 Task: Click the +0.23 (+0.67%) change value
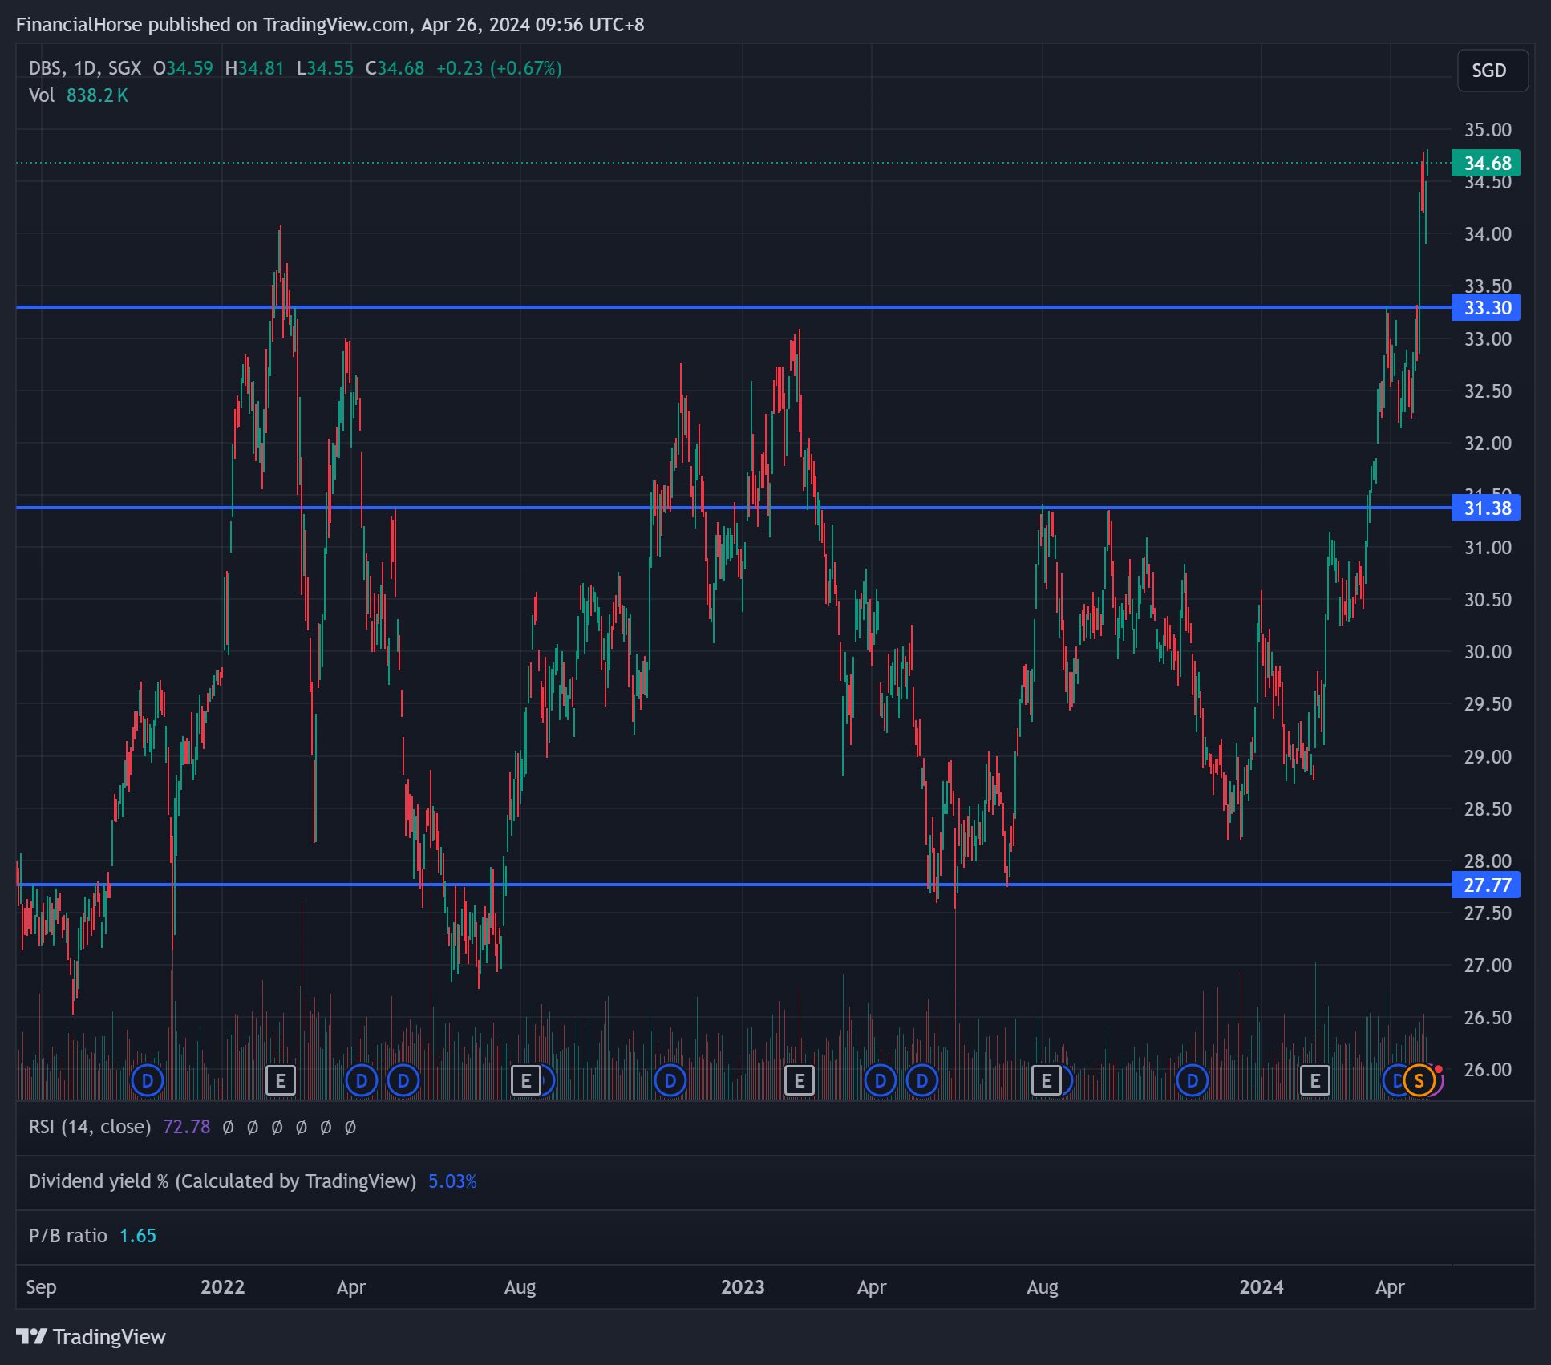point(499,68)
